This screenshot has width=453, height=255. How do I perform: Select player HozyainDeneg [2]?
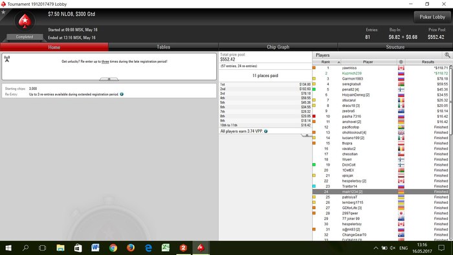coord(381,94)
